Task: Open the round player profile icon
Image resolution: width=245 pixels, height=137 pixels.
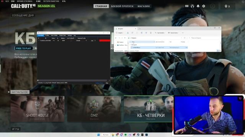Action: pyautogui.click(x=212, y=6)
